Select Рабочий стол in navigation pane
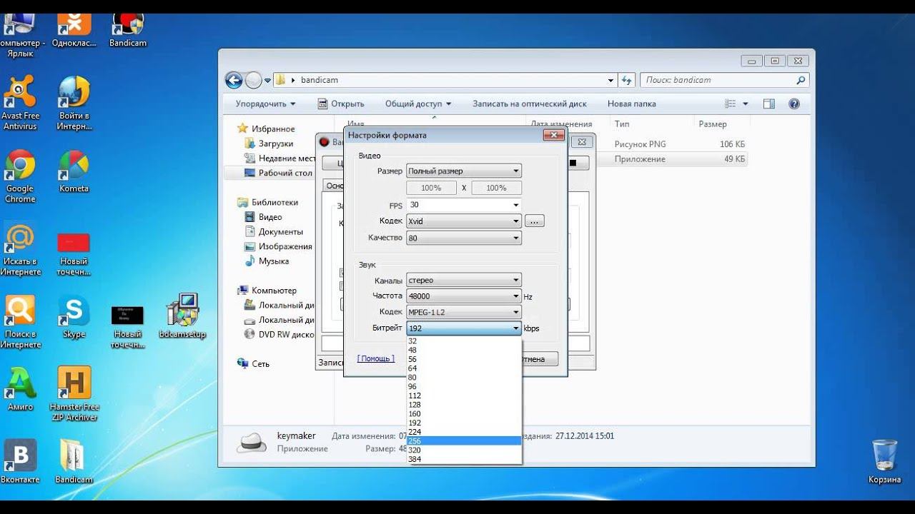This screenshot has width=915, height=514. click(279, 173)
